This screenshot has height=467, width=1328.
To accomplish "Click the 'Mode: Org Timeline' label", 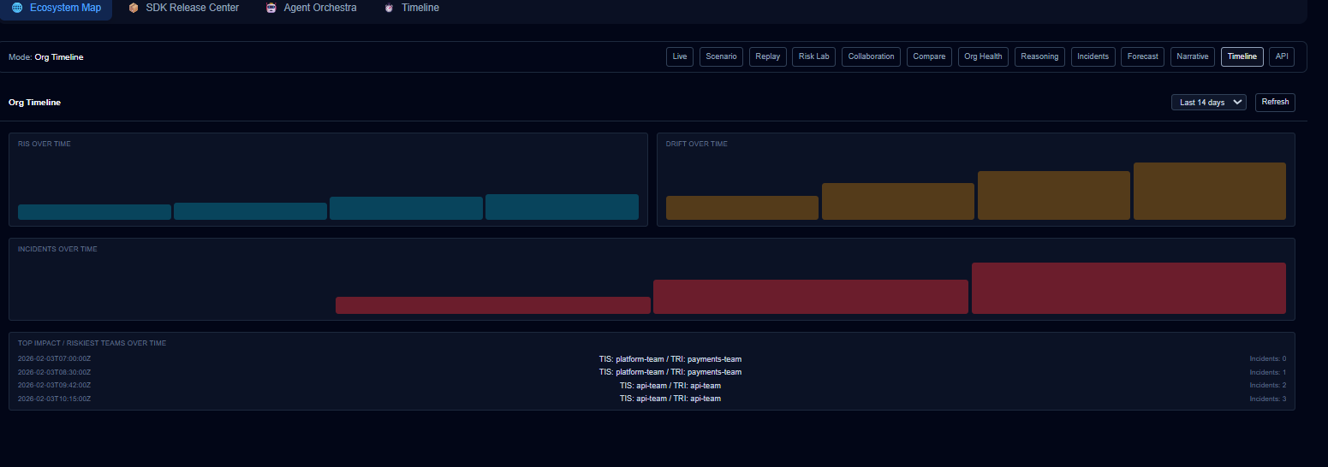I will pos(46,57).
